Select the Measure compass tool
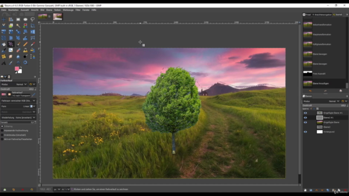Screen dimensions: 349x196 coord(18,63)
